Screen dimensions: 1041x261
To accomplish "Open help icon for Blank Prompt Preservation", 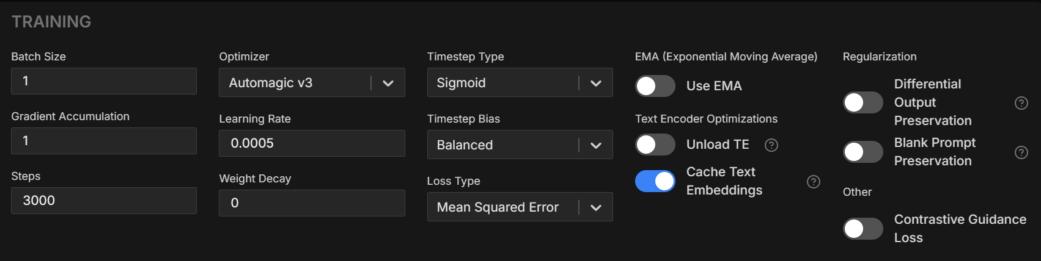I will pos(1021,152).
